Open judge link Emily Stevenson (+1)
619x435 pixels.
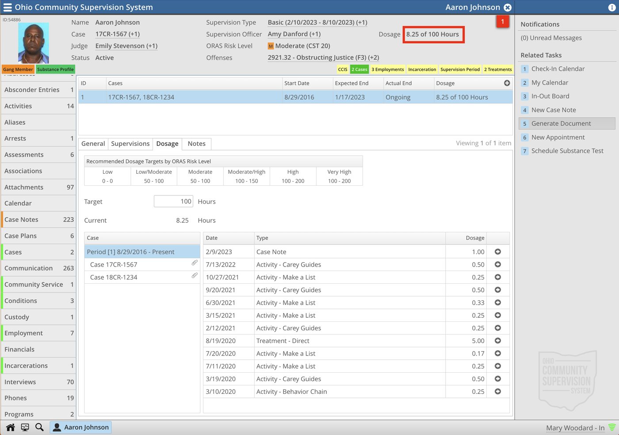click(126, 46)
